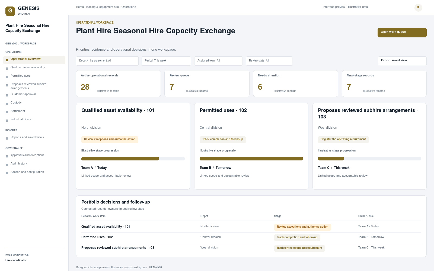This screenshot has width=434, height=271.
Task: Click progress bar on Qualified asset availability card
Action: tap(133, 159)
